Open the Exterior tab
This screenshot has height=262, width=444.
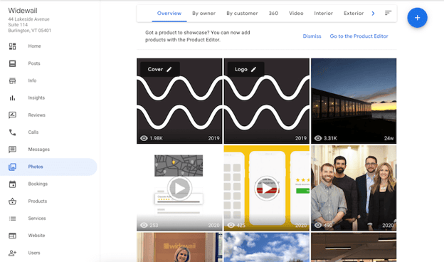(354, 14)
